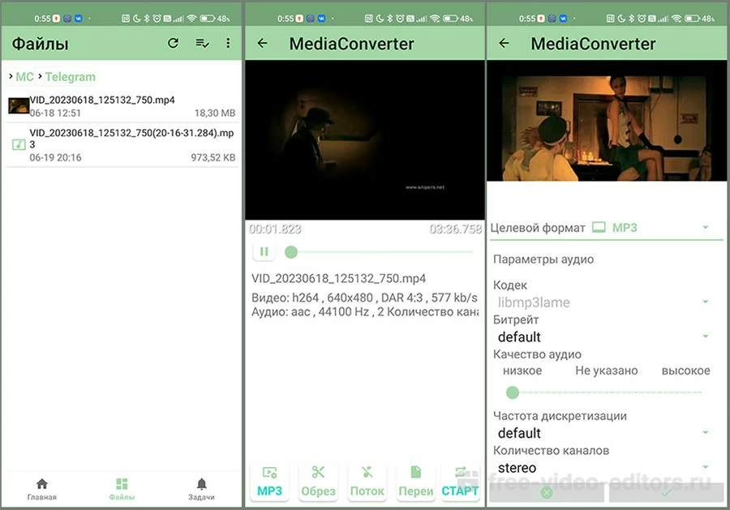Cancel settings with the X button
Viewport: 730px width, 510px height.
click(547, 492)
